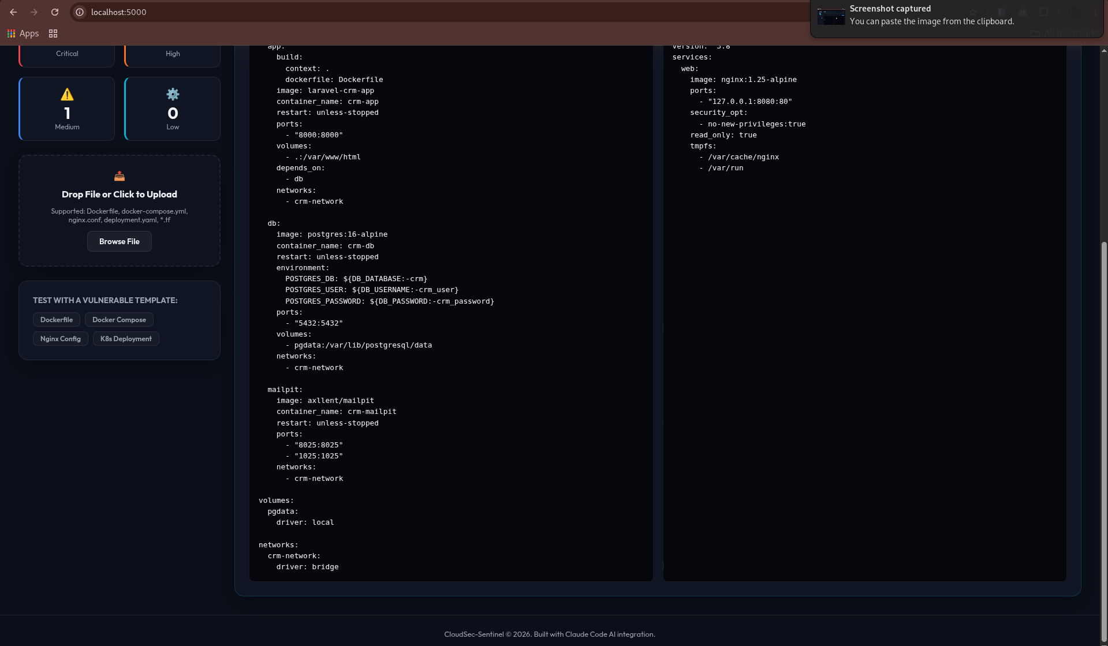Viewport: 1108px width, 646px height.
Task: Click the 'image: laravel-crm-app' line
Action: pyautogui.click(x=325, y=91)
